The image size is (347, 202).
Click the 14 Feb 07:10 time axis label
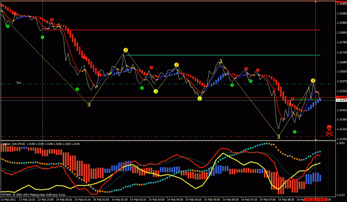[x=249, y=200]
